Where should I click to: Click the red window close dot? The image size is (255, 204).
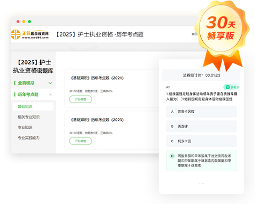point(18,21)
